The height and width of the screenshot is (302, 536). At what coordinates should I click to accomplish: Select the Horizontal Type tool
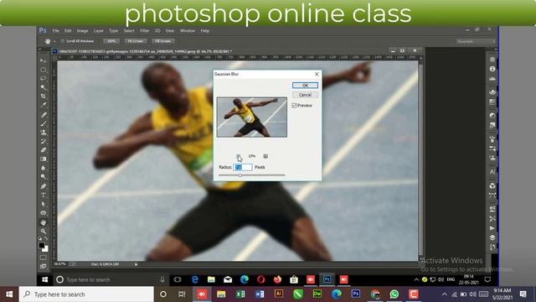coord(43,195)
